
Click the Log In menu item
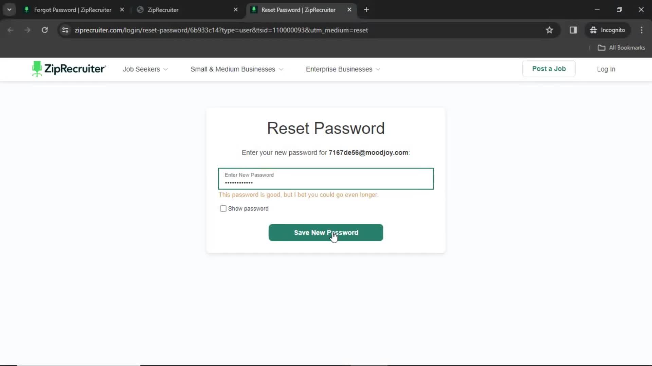tap(606, 69)
